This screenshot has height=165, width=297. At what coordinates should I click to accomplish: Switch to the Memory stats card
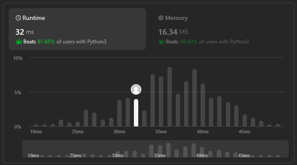coord(220,29)
